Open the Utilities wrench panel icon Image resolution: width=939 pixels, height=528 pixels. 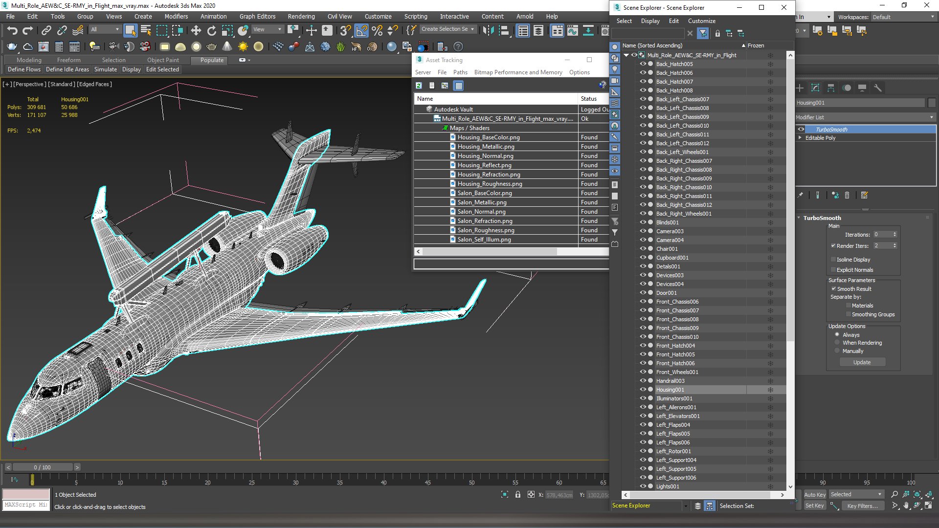(x=877, y=88)
